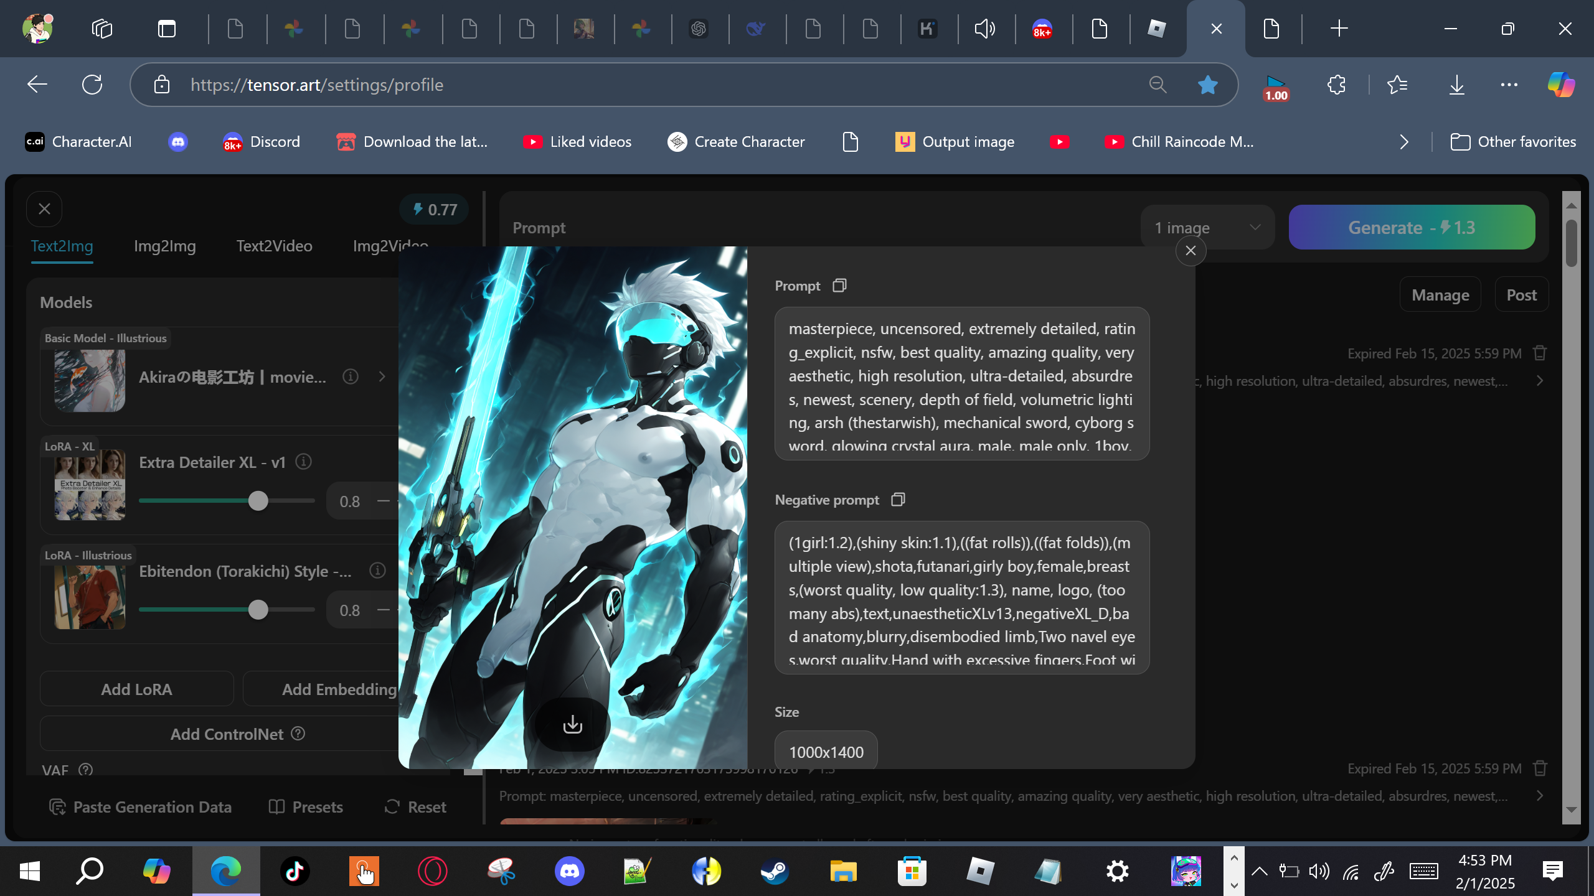Open Discord from the Windows taskbar

point(569,870)
